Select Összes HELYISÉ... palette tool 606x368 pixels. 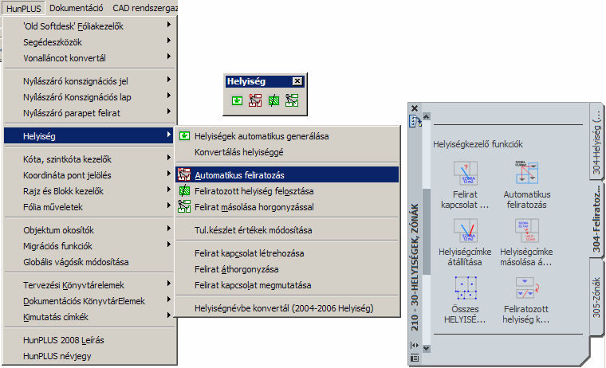465,299
